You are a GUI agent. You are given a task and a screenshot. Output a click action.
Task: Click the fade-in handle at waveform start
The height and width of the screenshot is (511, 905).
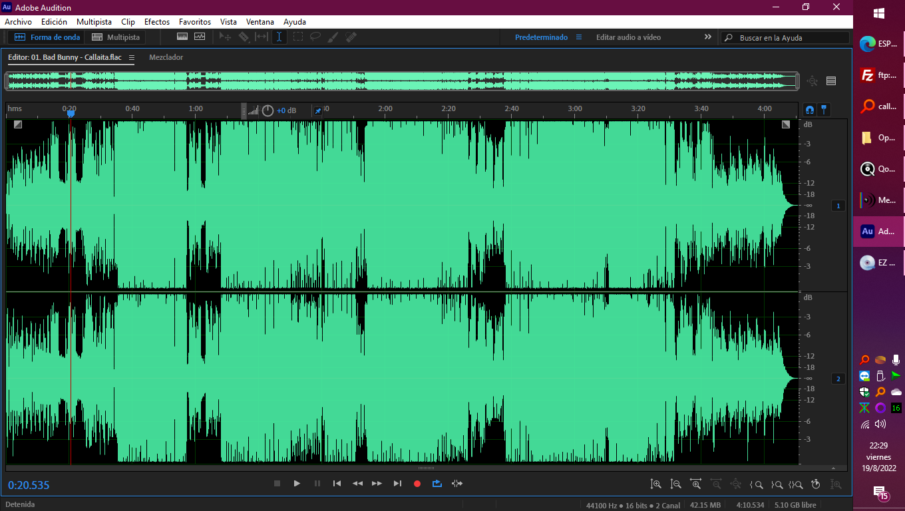click(18, 124)
